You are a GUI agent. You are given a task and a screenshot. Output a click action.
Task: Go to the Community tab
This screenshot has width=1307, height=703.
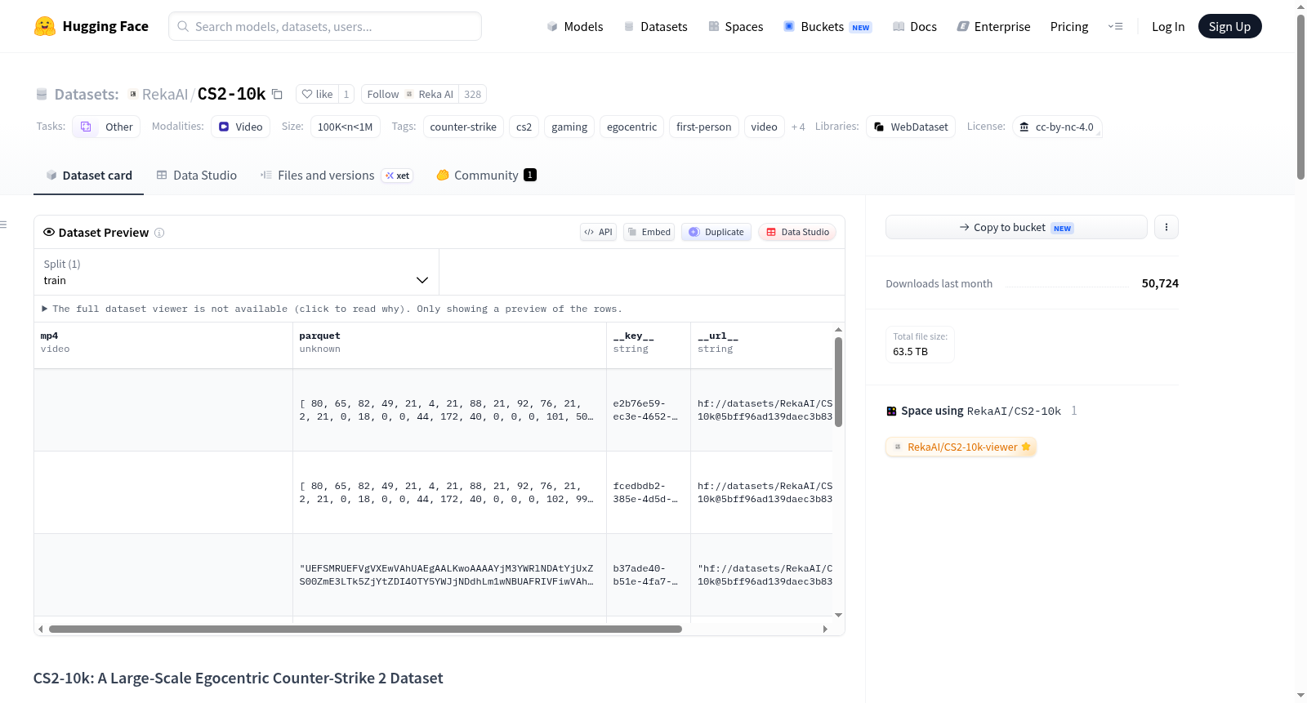click(x=486, y=175)
